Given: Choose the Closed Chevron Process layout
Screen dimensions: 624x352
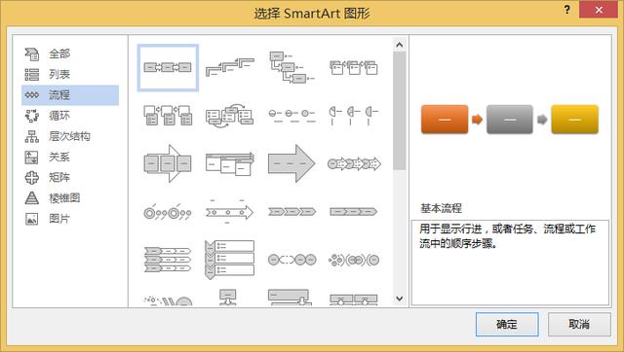Looking at the screenshot, I should (354, 212).
